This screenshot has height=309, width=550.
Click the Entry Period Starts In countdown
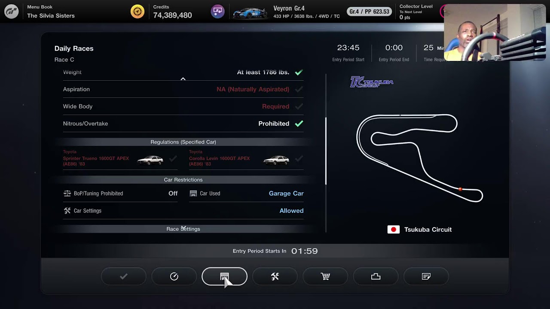(275, 251)
